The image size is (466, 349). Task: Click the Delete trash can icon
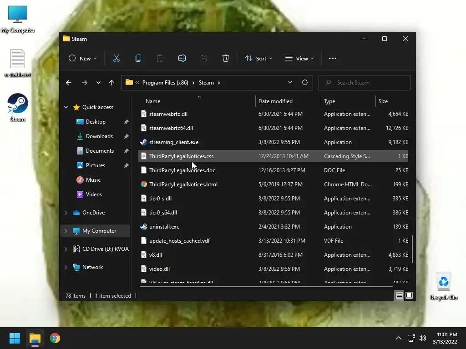coord(226,59)
